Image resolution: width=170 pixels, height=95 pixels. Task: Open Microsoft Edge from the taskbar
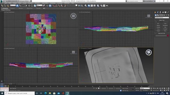tap(45, 93)
